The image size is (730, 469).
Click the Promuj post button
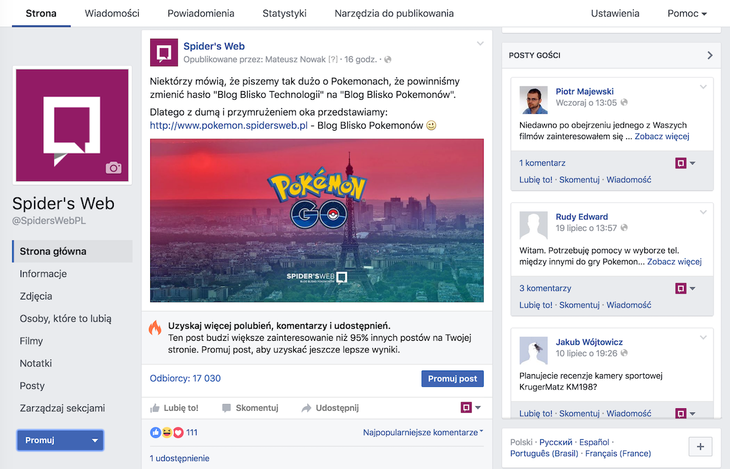pos(453,378)
